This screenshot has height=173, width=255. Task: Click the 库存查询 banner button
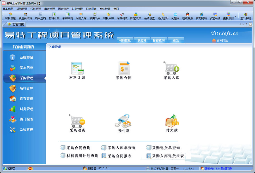(x=159, y=41)
